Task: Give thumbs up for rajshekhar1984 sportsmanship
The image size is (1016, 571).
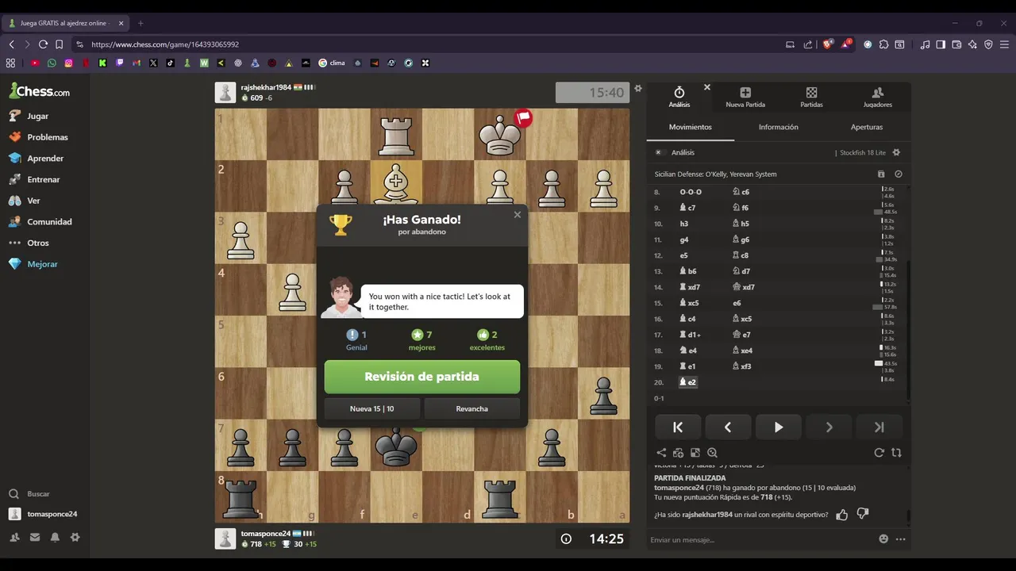Action: pos(842,515)
